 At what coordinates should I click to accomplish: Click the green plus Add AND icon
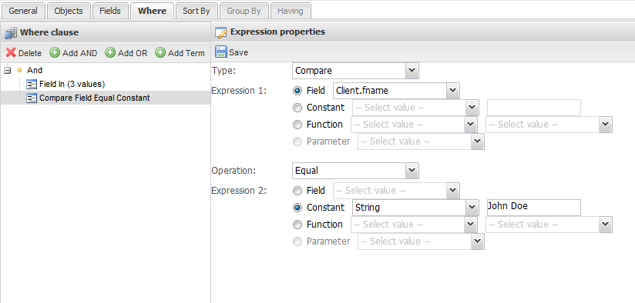[55, 52]
